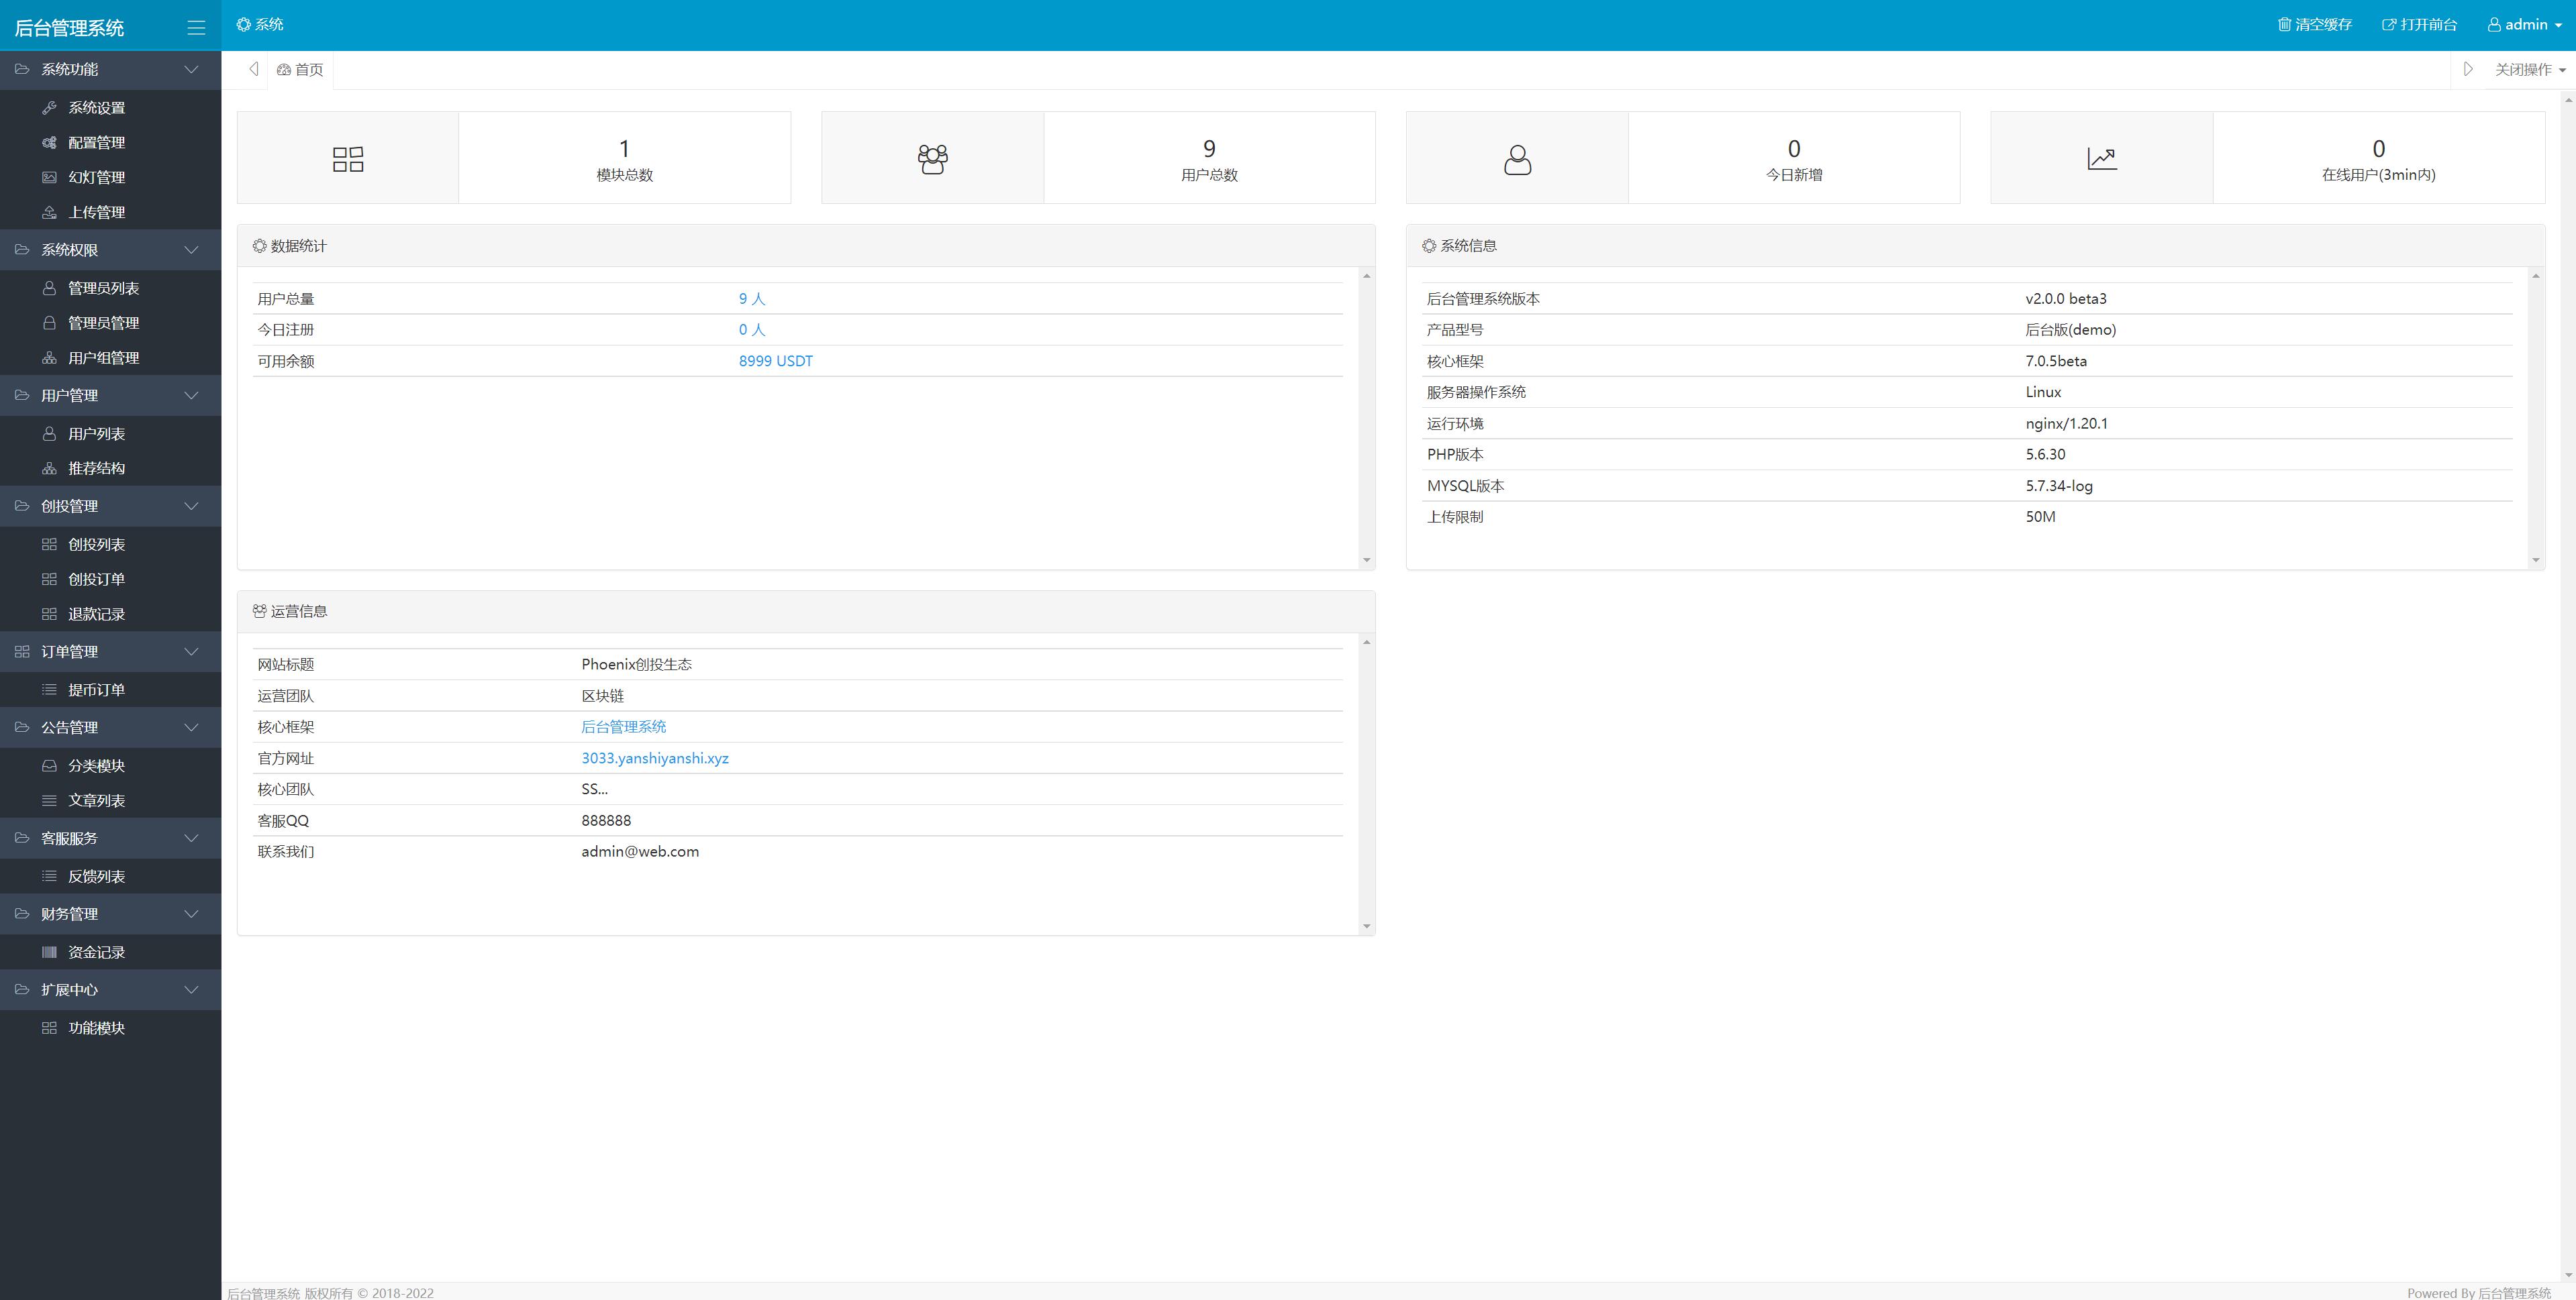
Task: Click the 8999 USDT balance link
Action: [775, 362]
